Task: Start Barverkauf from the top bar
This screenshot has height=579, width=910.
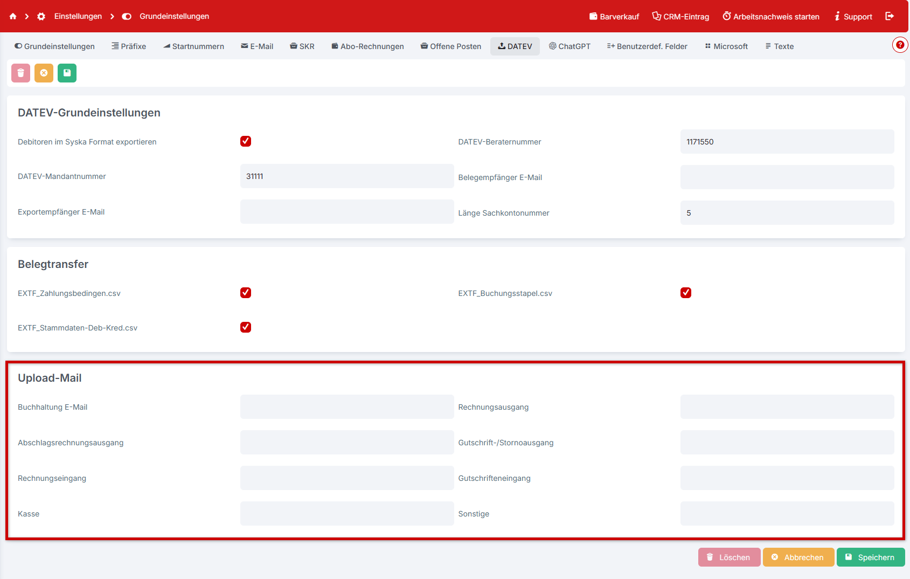Action: click(x=614, y=17)
